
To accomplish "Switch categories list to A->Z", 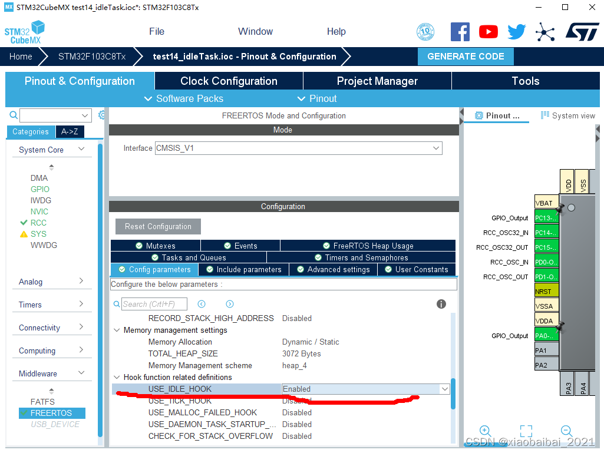I will (70, 131).
